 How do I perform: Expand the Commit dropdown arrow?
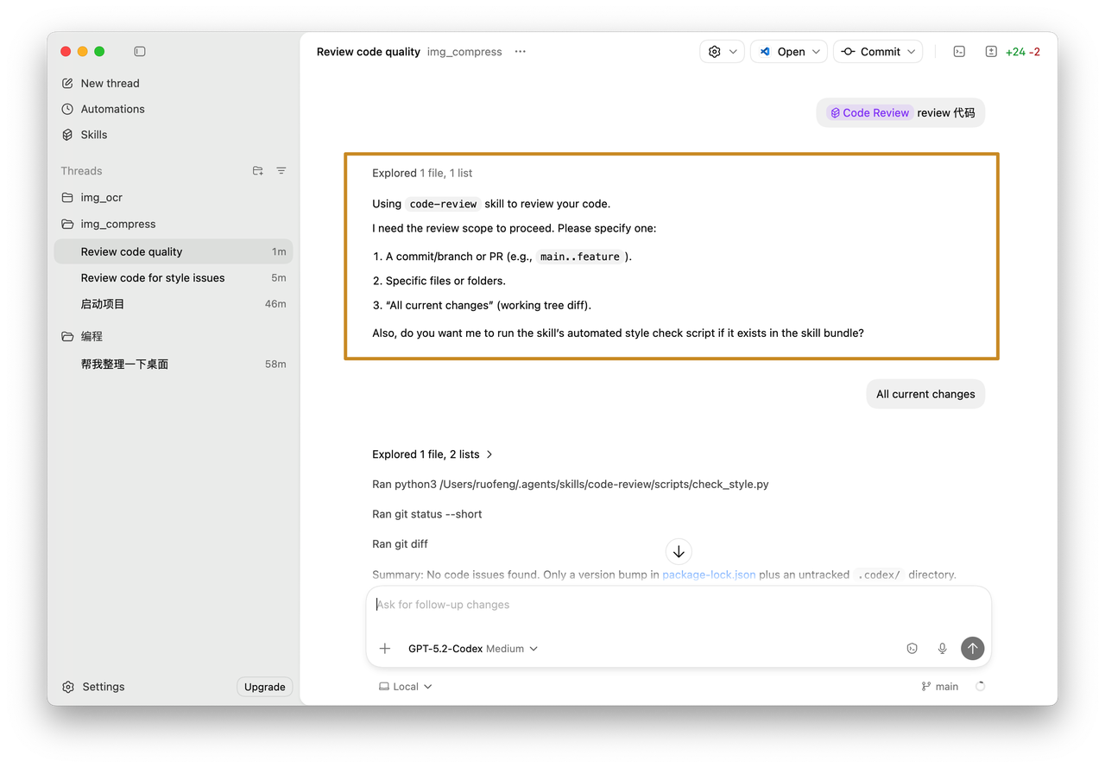[x=912, y=52]
